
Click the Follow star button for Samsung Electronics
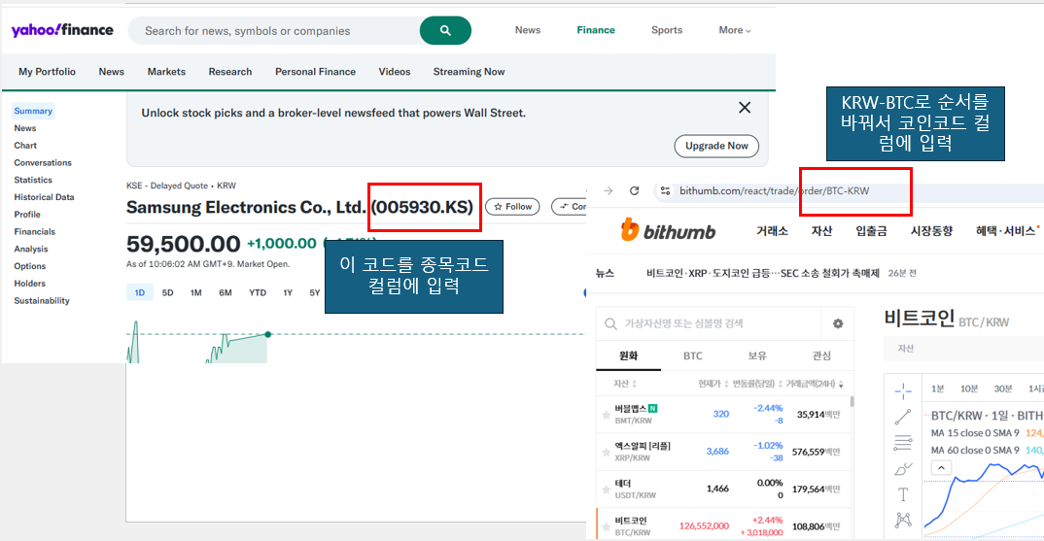tap(512, 207)
